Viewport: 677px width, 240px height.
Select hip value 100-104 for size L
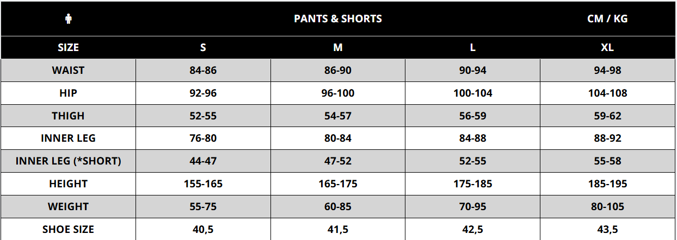[x=473, y=93]
